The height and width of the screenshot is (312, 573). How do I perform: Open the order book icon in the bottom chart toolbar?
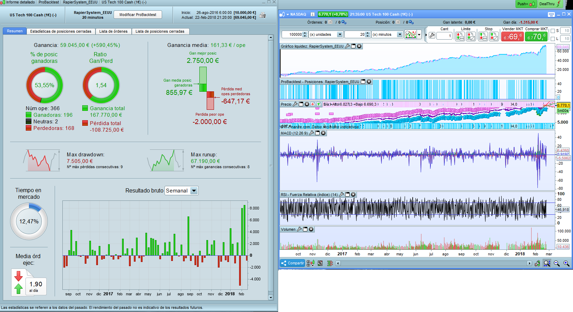pos(330,263)
